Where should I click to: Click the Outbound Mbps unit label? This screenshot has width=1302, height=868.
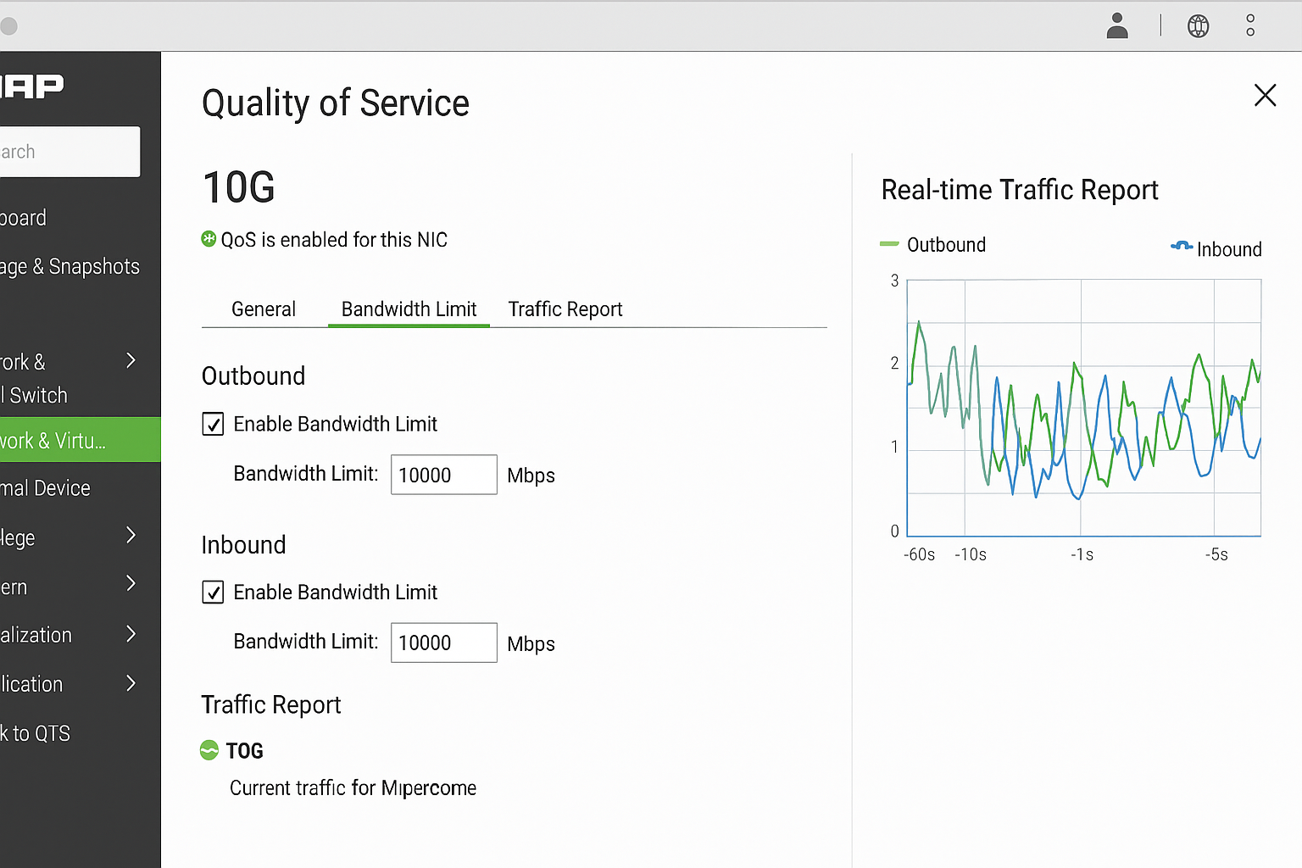[531, 476]
